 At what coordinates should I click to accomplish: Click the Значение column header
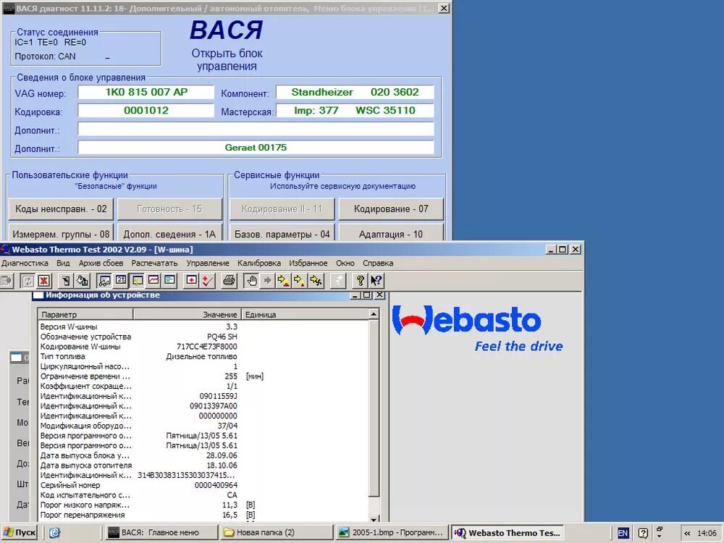[x=187, y=314]
